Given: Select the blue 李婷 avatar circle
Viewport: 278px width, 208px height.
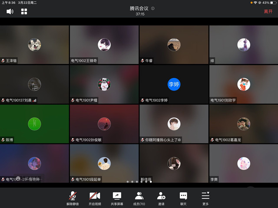Looking at the screenshot, I should (x=174, y=84).
